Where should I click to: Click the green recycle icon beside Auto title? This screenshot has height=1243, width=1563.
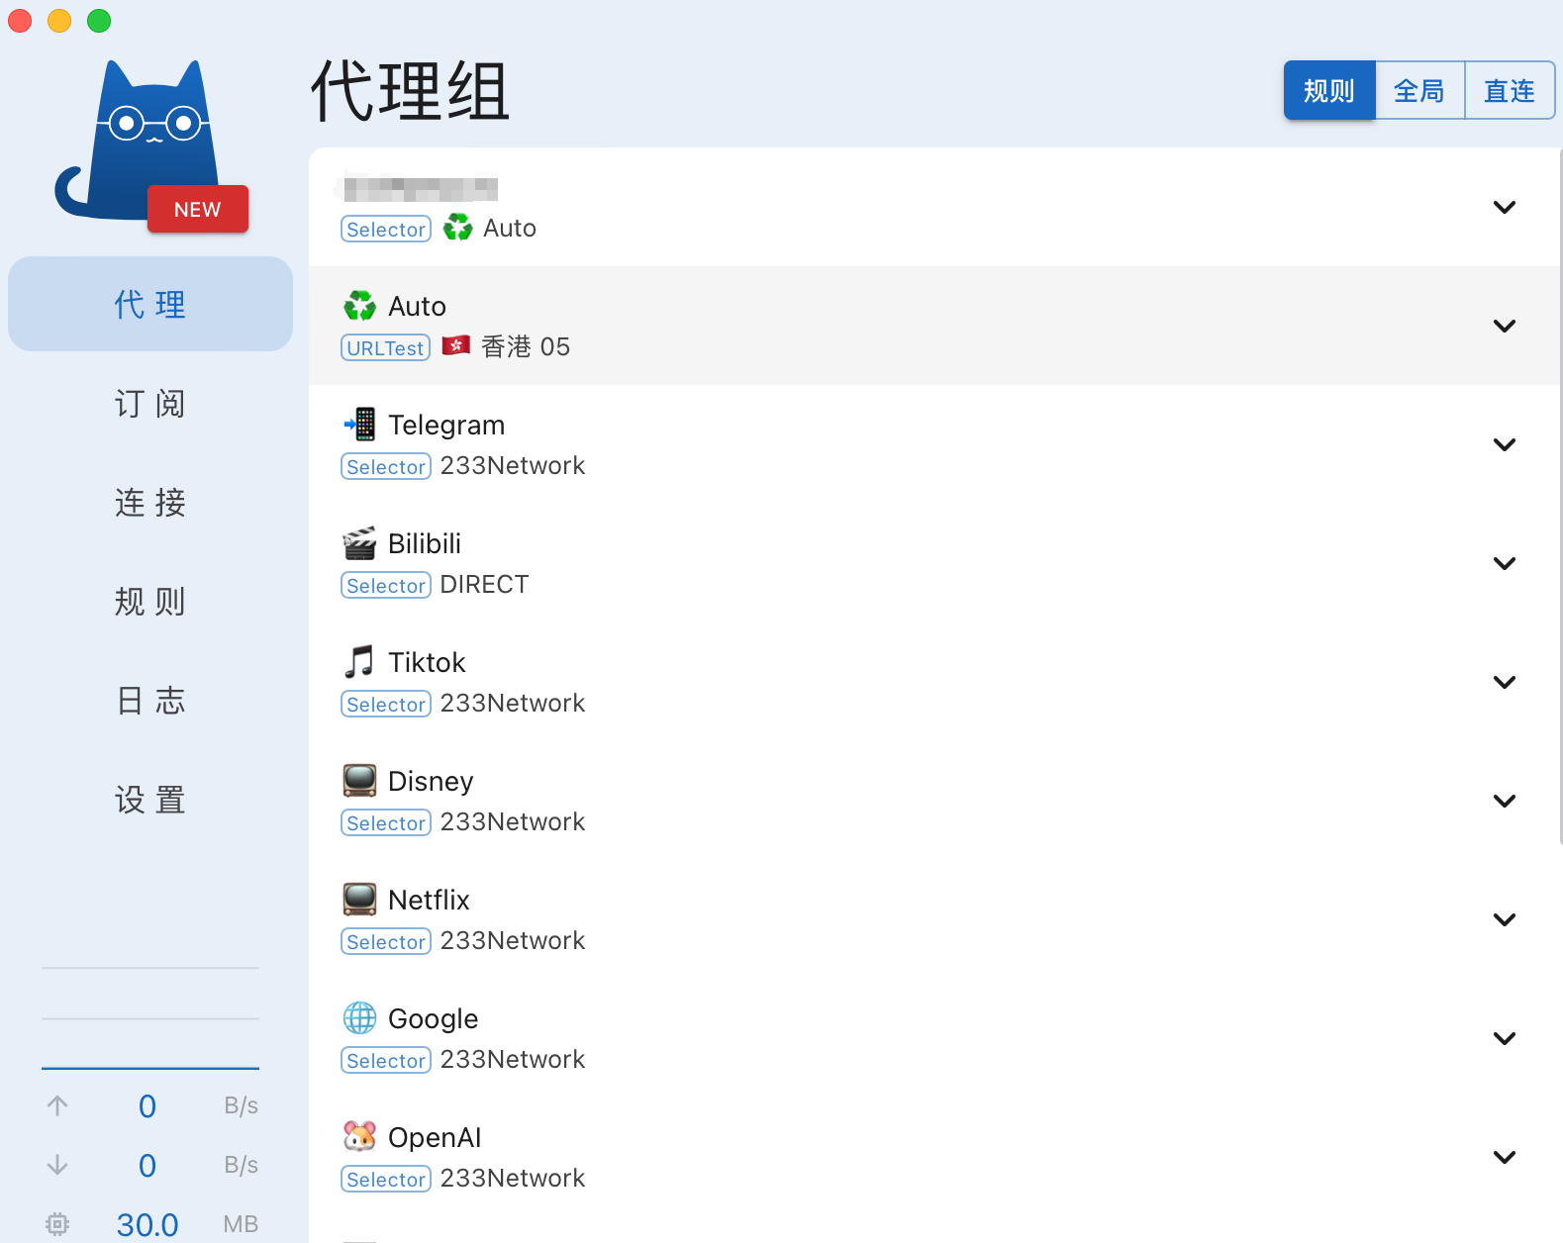359,306
